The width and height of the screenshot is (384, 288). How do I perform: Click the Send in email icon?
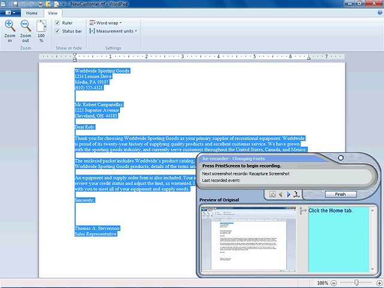tap(48, 4)
